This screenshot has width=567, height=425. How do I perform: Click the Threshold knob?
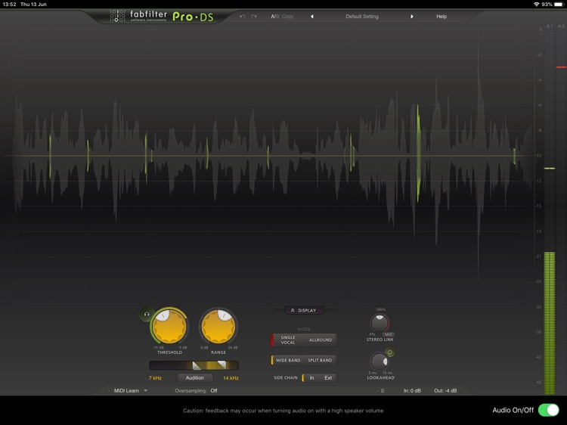[169, 326]
